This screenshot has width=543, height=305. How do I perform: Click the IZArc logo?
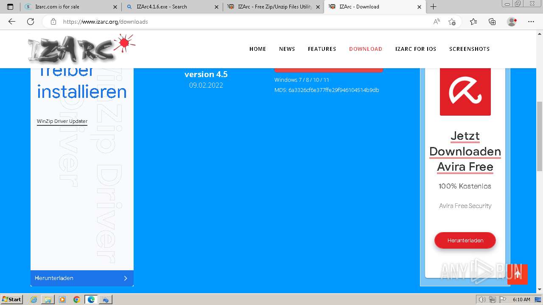pyautogui.click(x=82, y=49)
